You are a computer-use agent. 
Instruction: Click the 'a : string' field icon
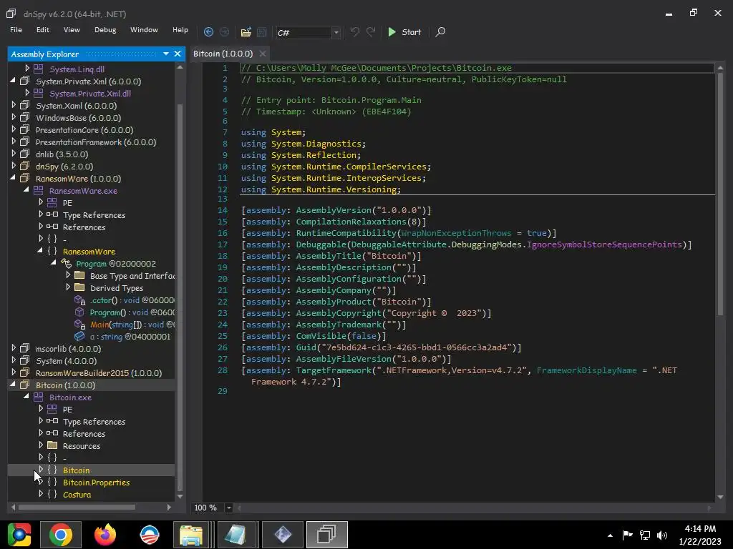click(x=79, y=336)
